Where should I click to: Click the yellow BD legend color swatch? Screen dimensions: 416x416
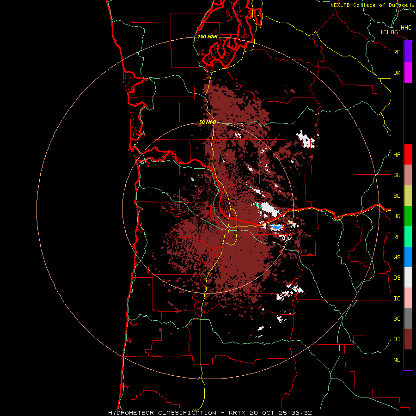pos(408,196)
